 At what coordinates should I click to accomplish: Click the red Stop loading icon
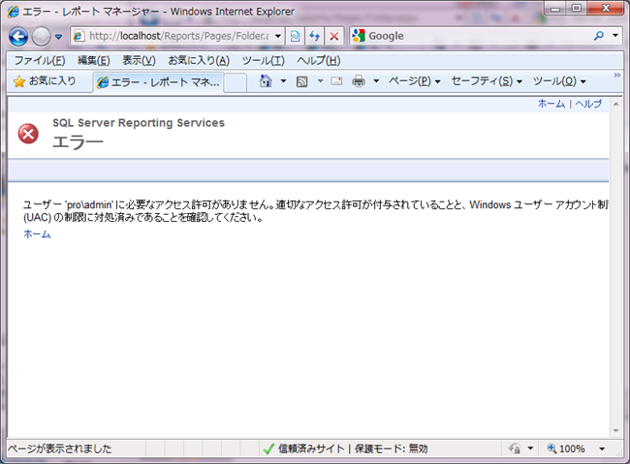(334, 36)
